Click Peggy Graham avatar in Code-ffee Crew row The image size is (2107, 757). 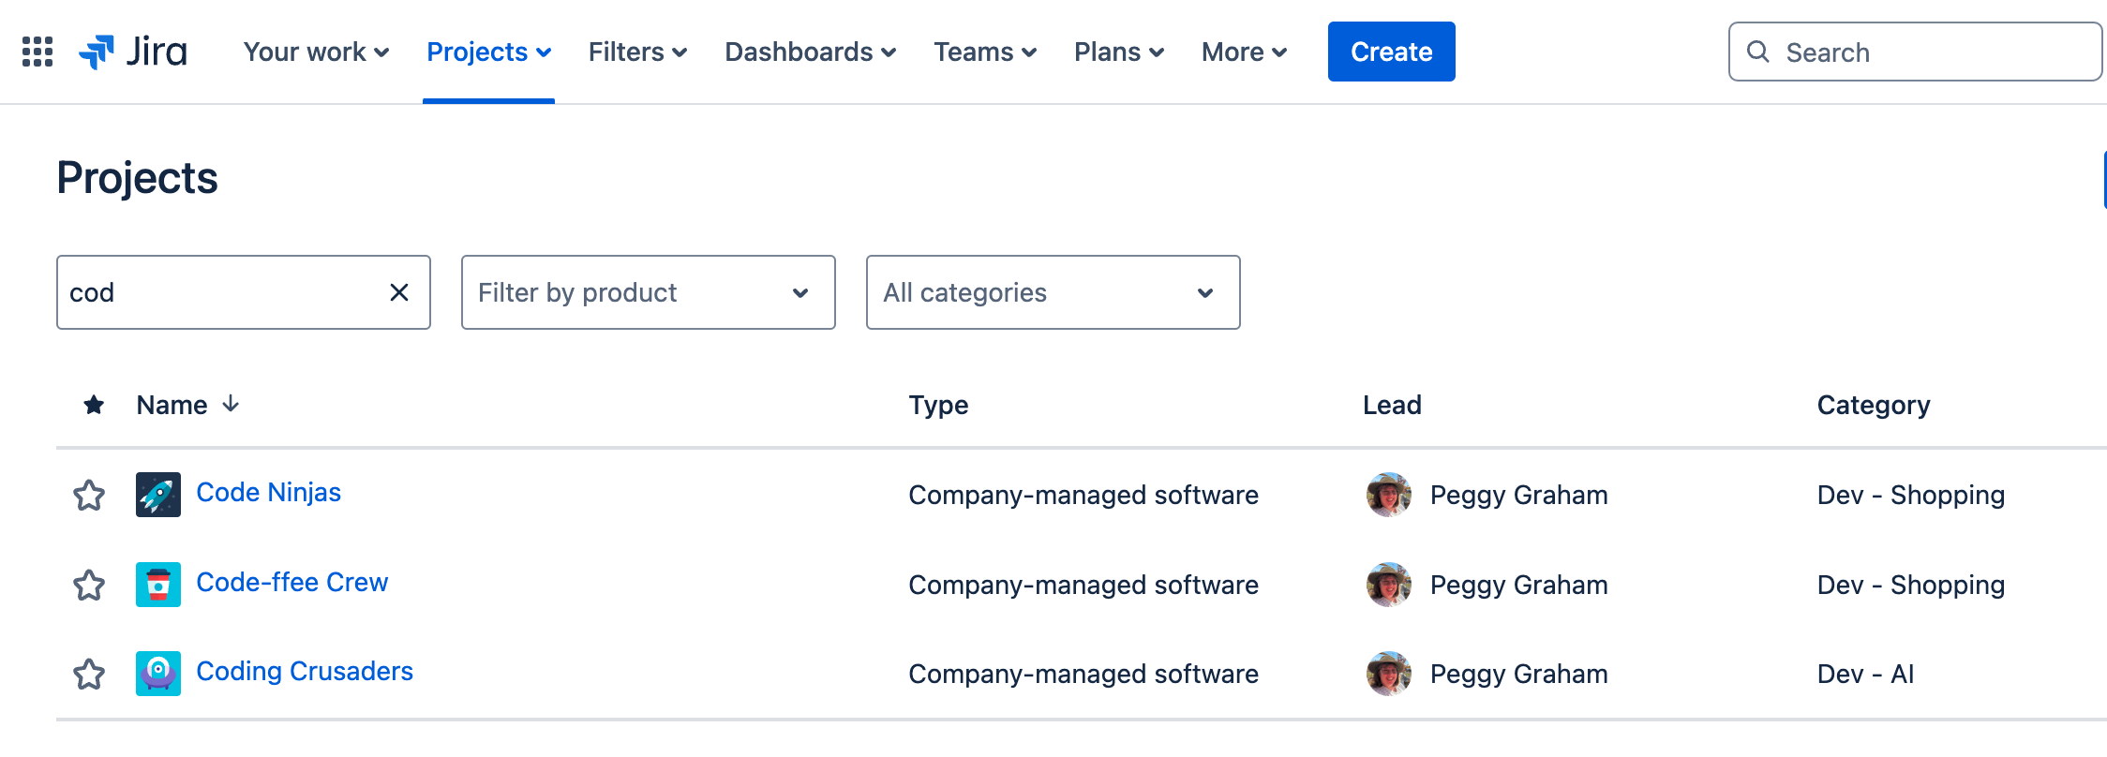(1389, 585)
